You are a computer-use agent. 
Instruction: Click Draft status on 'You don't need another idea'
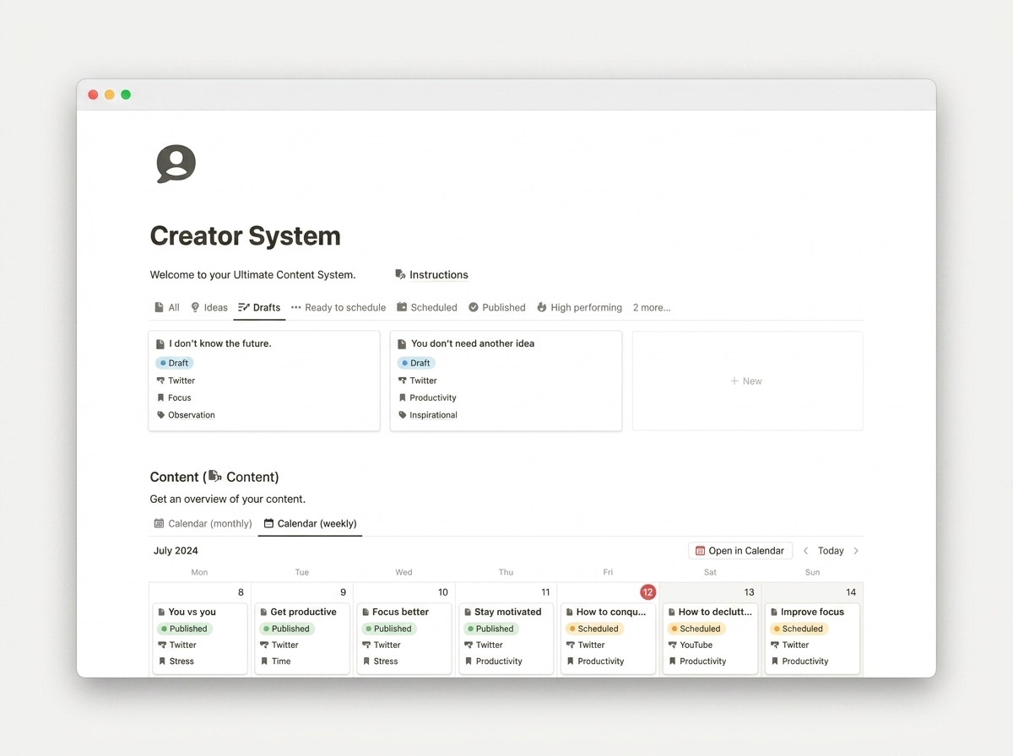tap(416, 363)
